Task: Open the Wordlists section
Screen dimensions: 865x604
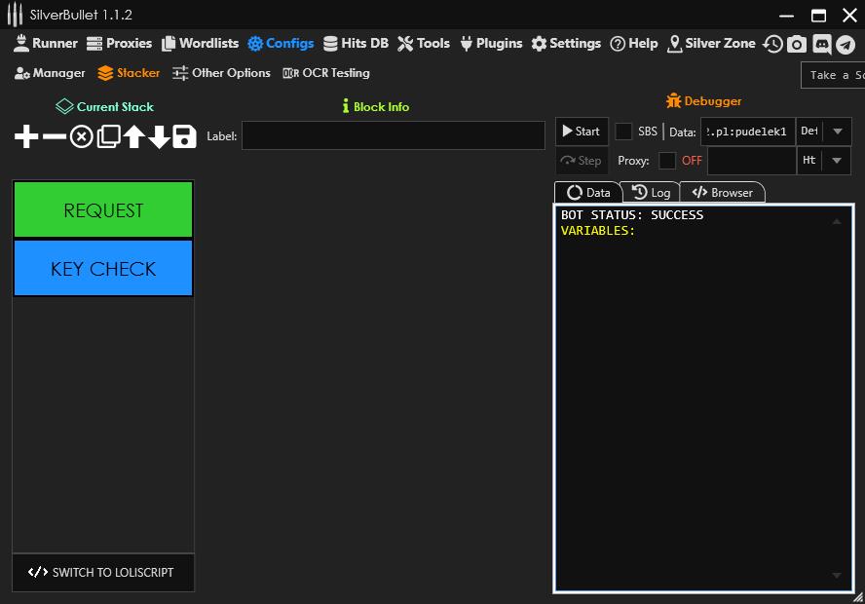Action: 201,43
